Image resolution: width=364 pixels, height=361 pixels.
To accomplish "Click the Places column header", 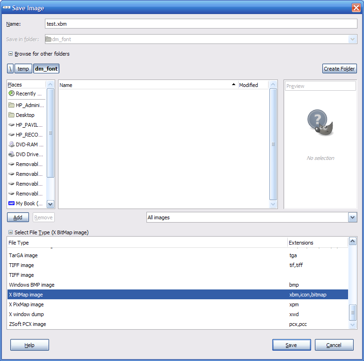I will 27,85.
